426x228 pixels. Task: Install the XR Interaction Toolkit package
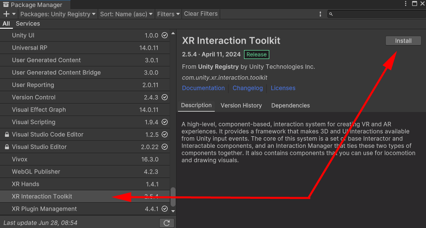coord(403,41)
